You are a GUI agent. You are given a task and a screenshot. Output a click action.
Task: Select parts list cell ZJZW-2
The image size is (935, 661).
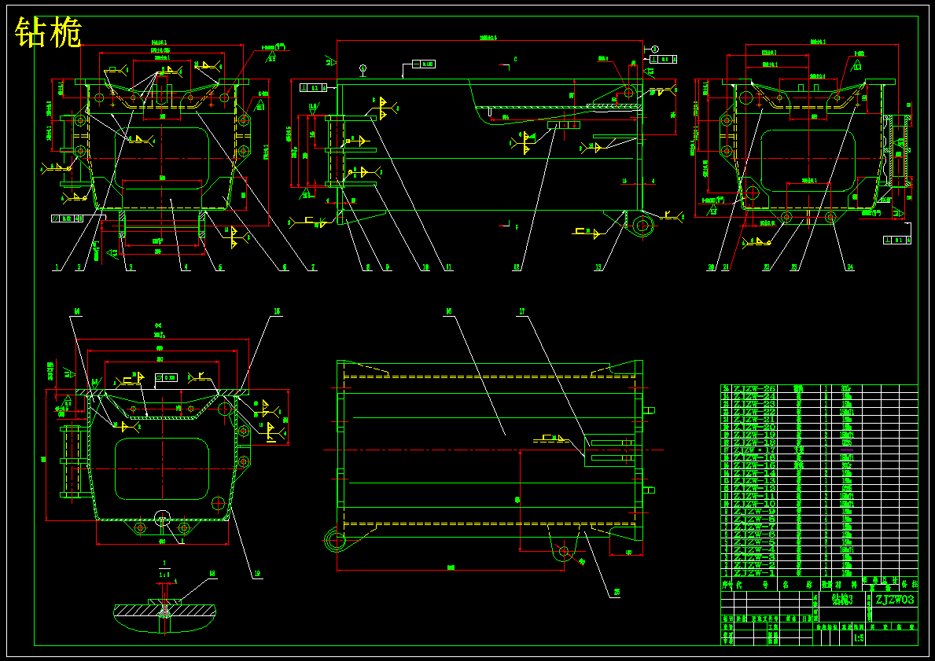[755, 565]
